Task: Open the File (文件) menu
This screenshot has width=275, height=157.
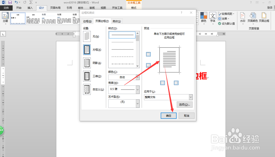Action: click(6, 8)
